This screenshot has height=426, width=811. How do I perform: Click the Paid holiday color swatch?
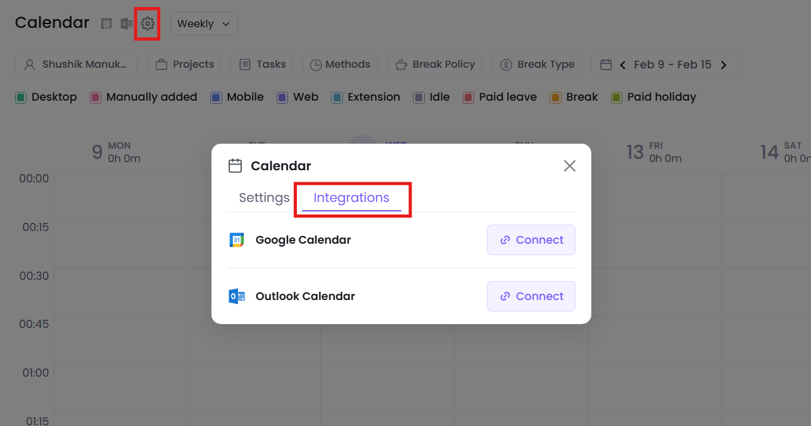click(x=617, y=97)
